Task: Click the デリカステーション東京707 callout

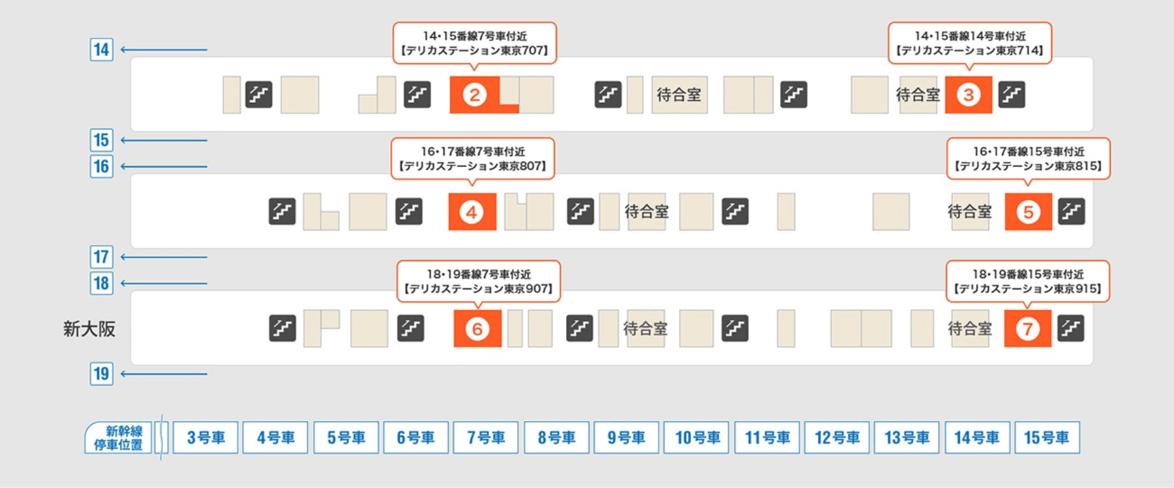Action: point(474,43)
